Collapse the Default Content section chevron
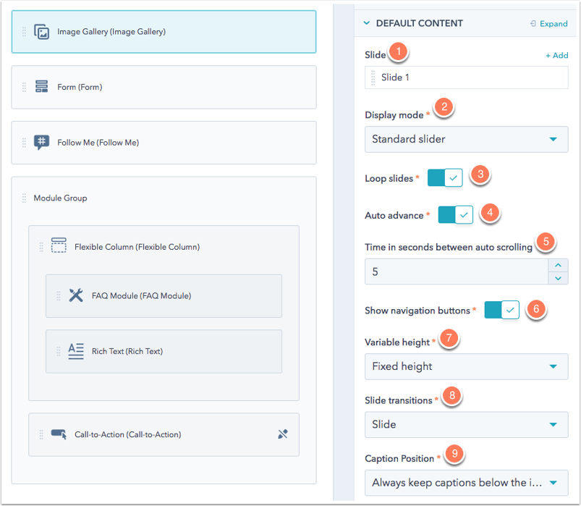 coord(366,23)
